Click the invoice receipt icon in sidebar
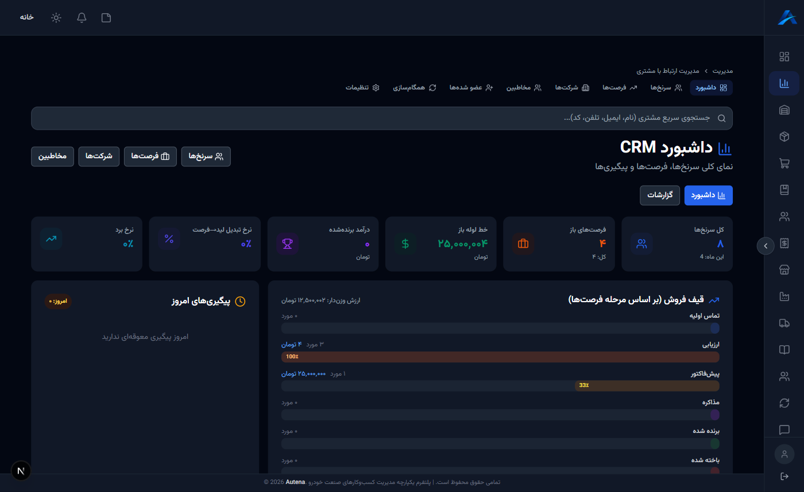 click(x=784, y=243)
